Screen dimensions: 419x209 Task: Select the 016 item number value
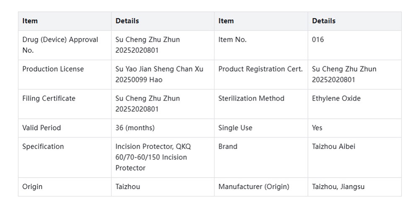pos(318,40)
